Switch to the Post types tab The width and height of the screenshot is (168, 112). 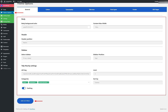[113, 10]
